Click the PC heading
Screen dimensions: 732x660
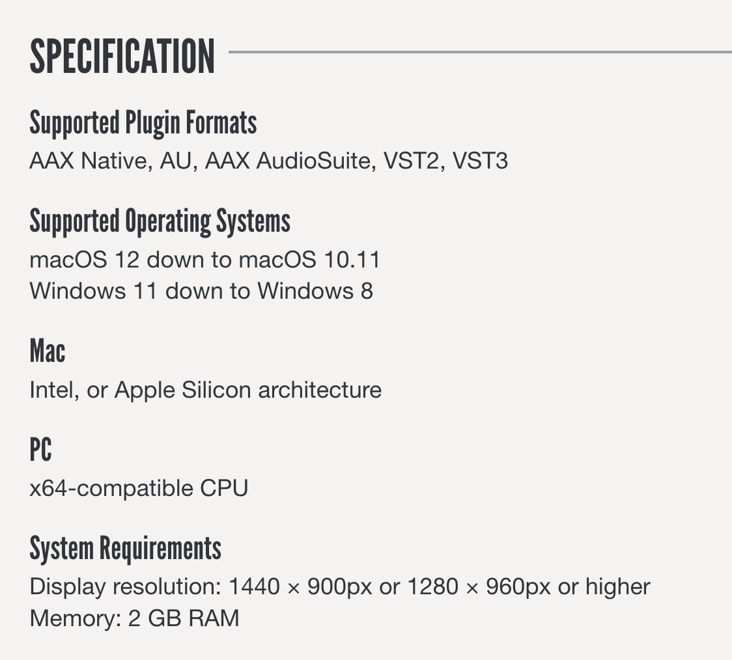pyautogui.click(x=40, y=450)
